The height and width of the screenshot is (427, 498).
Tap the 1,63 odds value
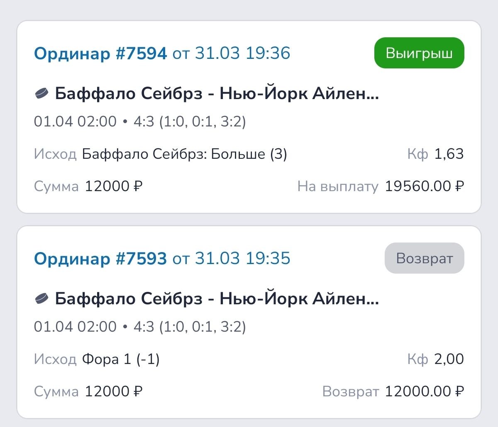449,154
